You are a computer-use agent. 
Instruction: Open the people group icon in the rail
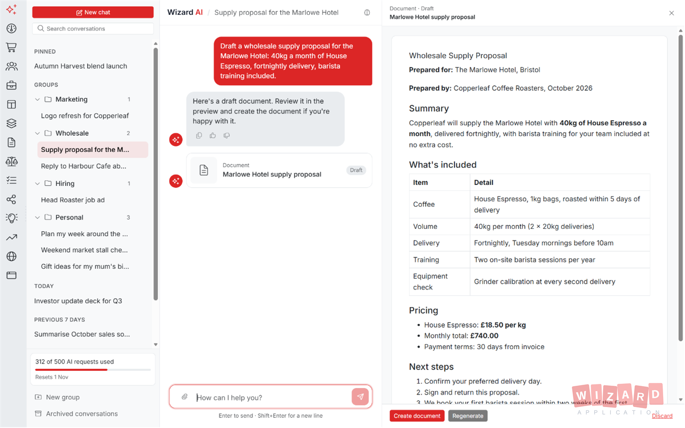click(11, 67)
